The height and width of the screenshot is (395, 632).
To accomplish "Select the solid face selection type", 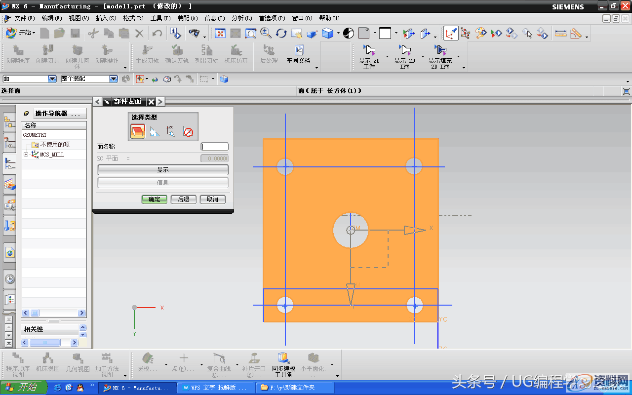I will 138,131.
